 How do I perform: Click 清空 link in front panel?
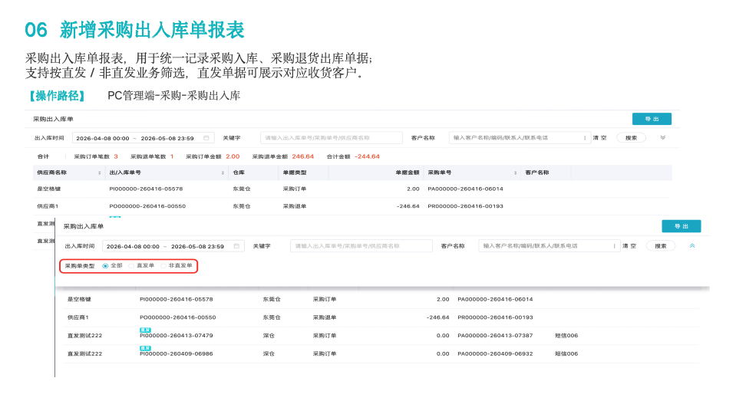[629, 246]
